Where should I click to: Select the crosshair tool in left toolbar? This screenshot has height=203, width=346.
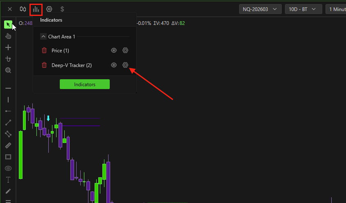pos(8,47)
